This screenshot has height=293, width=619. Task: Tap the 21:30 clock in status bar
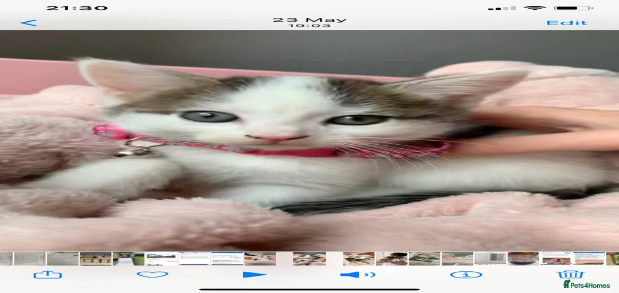click(77, 8)
